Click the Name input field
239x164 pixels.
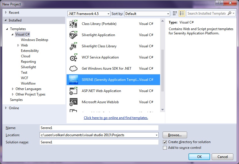point(99,128)
